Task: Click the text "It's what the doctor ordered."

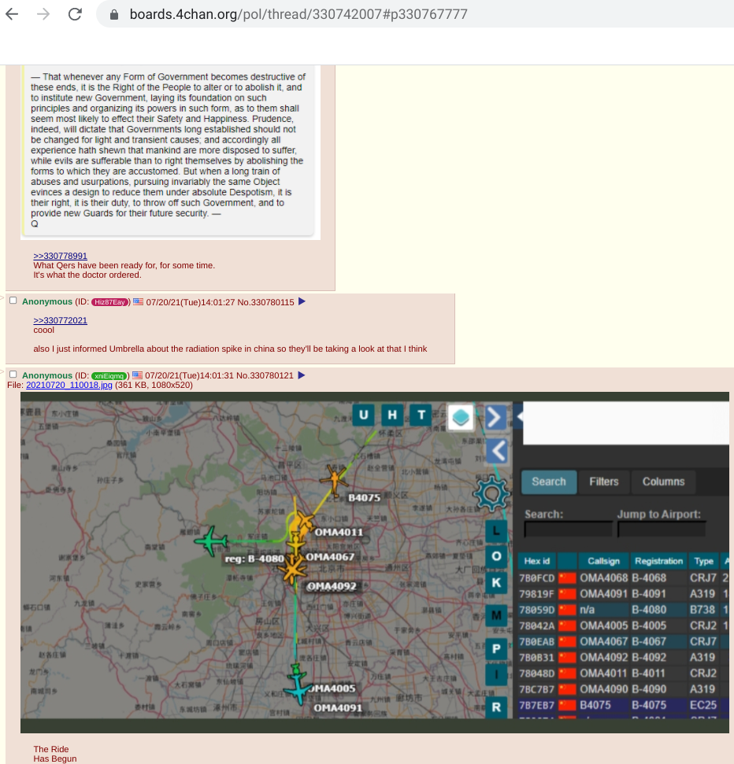Action: pos(87,275)
